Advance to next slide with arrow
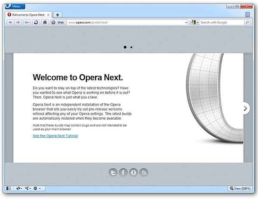The height and width of the screenshot is (199, 258). tap(246, 108)
